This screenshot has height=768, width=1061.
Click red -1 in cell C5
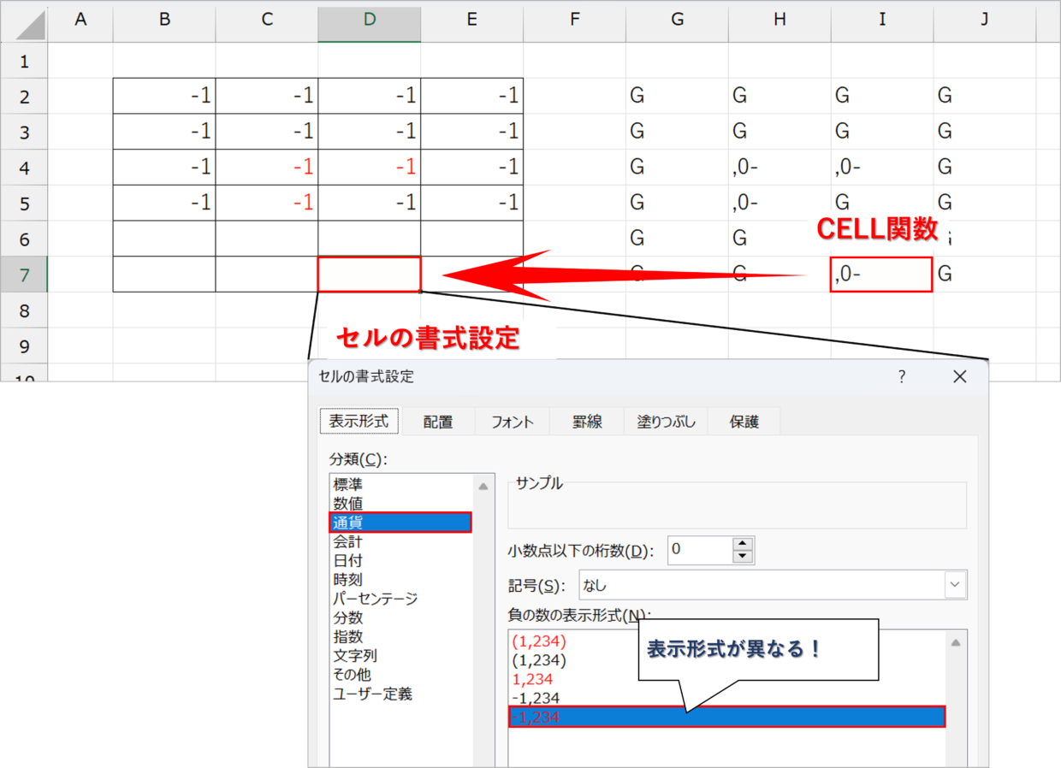coord(267,204)
